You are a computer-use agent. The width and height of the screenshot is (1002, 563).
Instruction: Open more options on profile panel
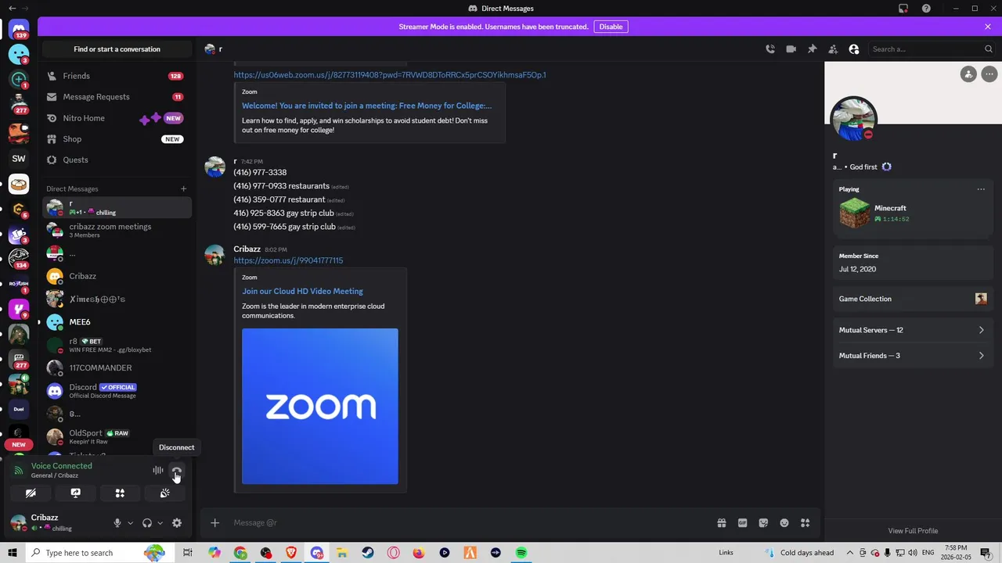pyautogui.click(x=989, y=74)
